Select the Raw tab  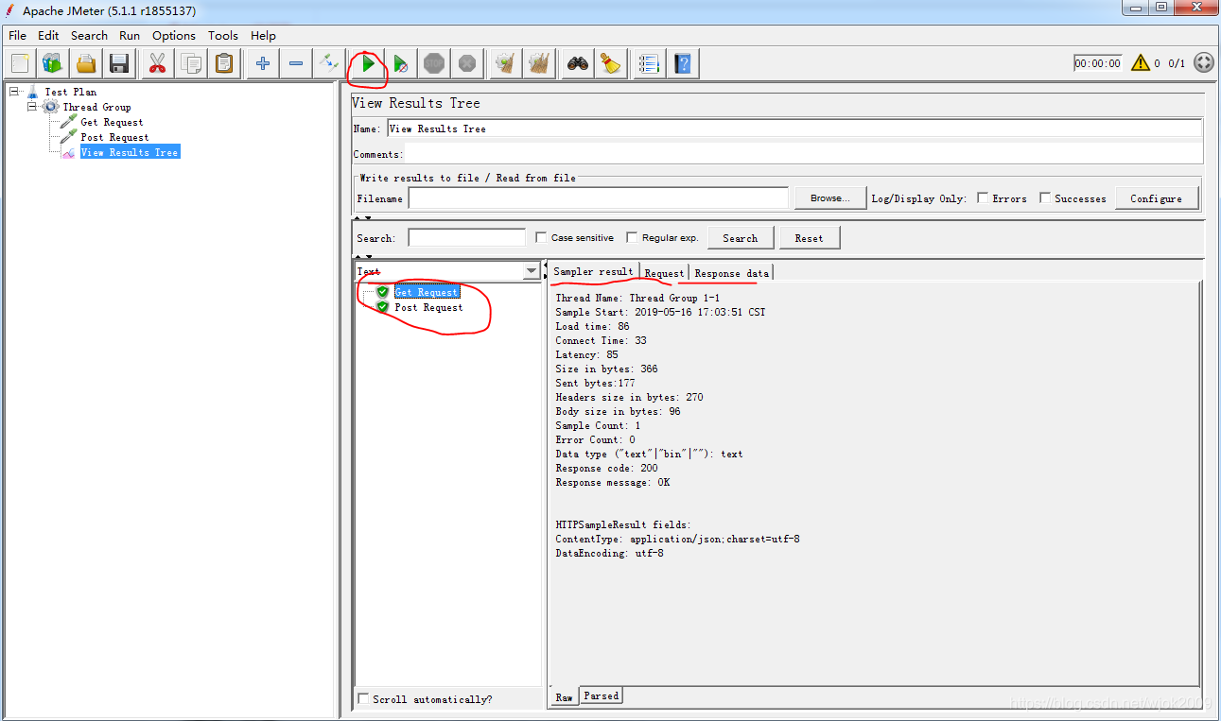coord(564,696)
